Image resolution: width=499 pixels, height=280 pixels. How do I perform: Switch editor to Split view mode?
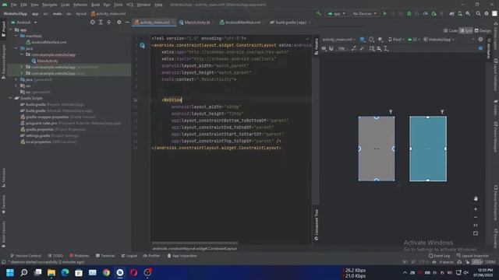point(466,31)
